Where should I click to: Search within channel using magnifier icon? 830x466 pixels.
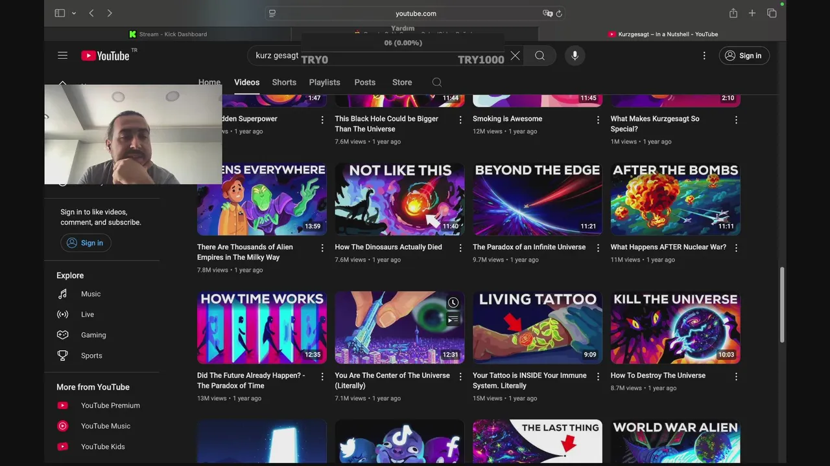click(x=437, y=82)
